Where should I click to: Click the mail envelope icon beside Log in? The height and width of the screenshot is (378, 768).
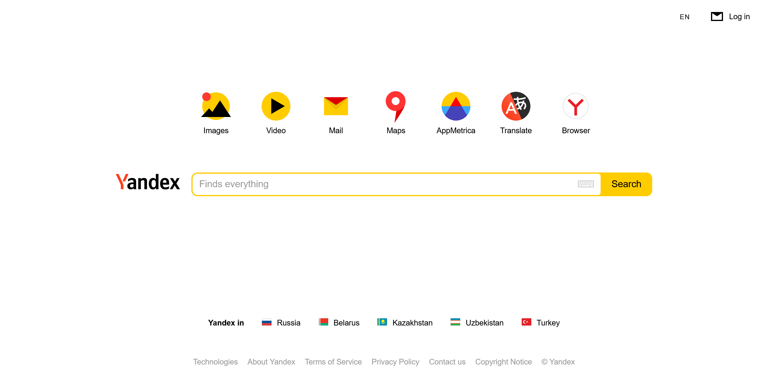pos(717,16)
